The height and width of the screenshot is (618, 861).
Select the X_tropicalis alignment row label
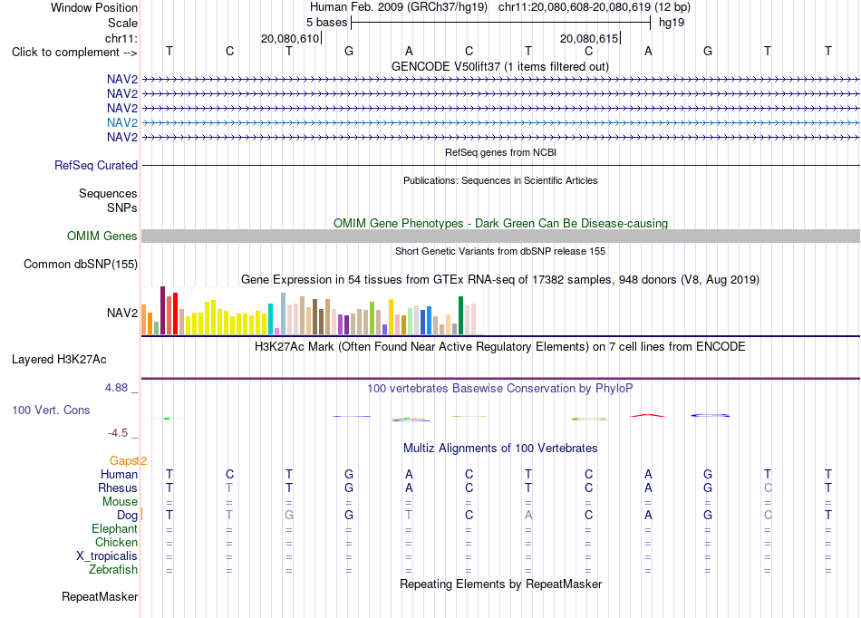pyautogui.click(x=107, y=556)
